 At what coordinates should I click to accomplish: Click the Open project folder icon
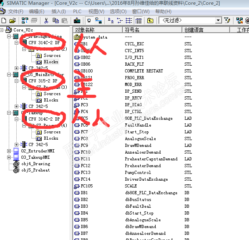pos(13,21)
